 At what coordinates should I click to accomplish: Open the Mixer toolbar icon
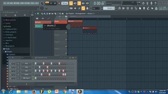pyautogui.click(x=132, y=8)
